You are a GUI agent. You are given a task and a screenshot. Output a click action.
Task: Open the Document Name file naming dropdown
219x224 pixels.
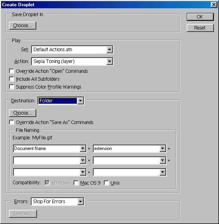coord(50,148)
